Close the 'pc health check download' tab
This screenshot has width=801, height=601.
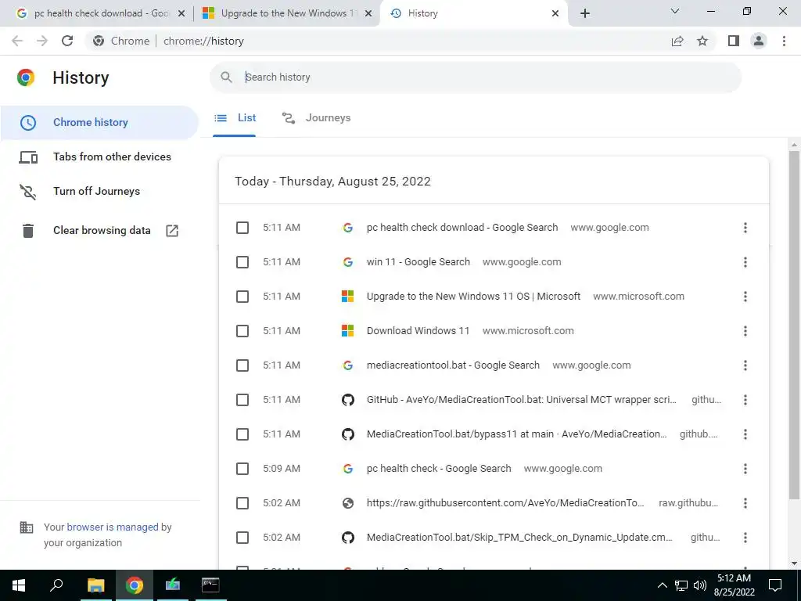181,13
